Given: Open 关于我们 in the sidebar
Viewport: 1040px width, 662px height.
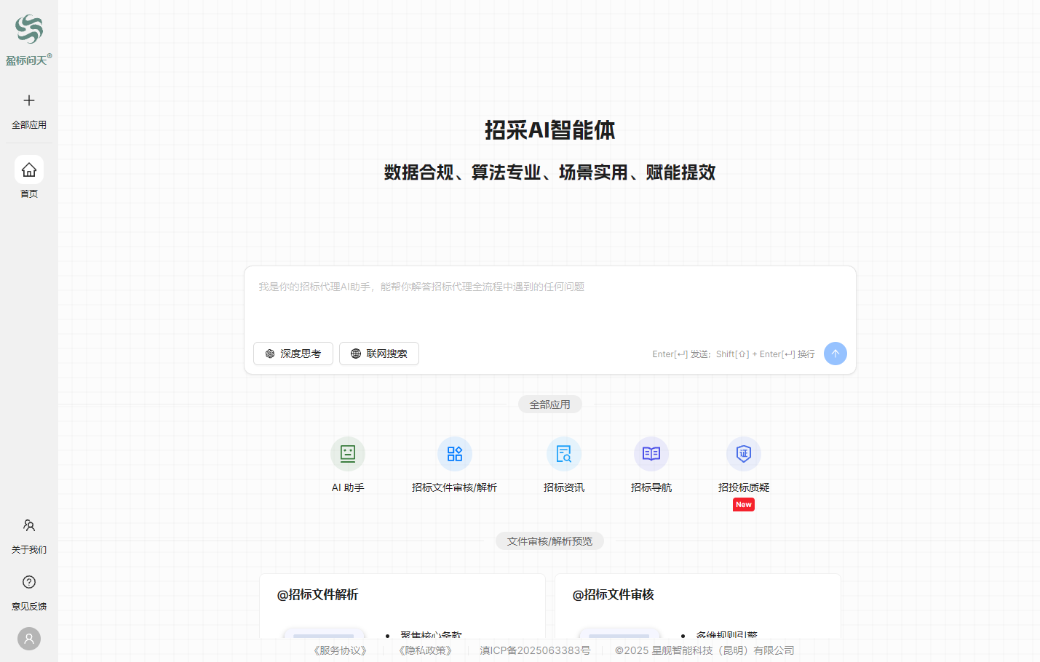Looking at the screenshot, I should (29, 535).
